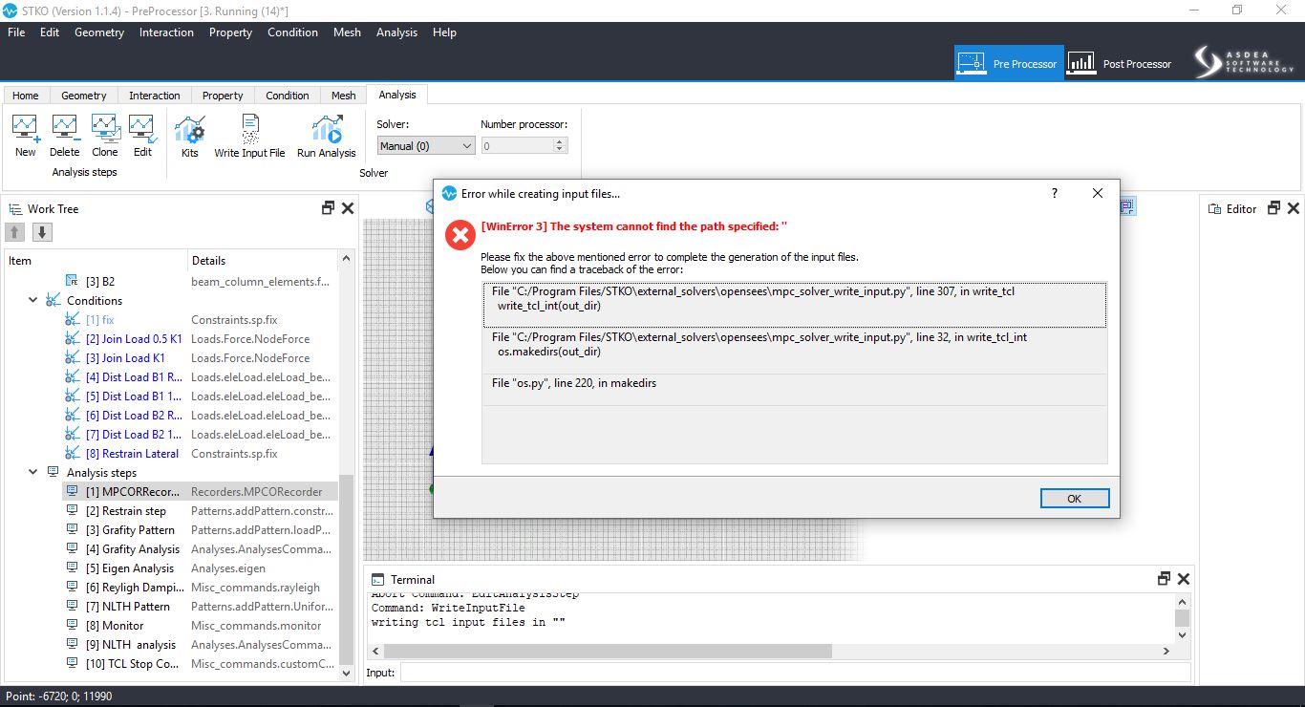Decrease the Number processor value
This screenshot has height=707, width=1305.
coord(560,150)
